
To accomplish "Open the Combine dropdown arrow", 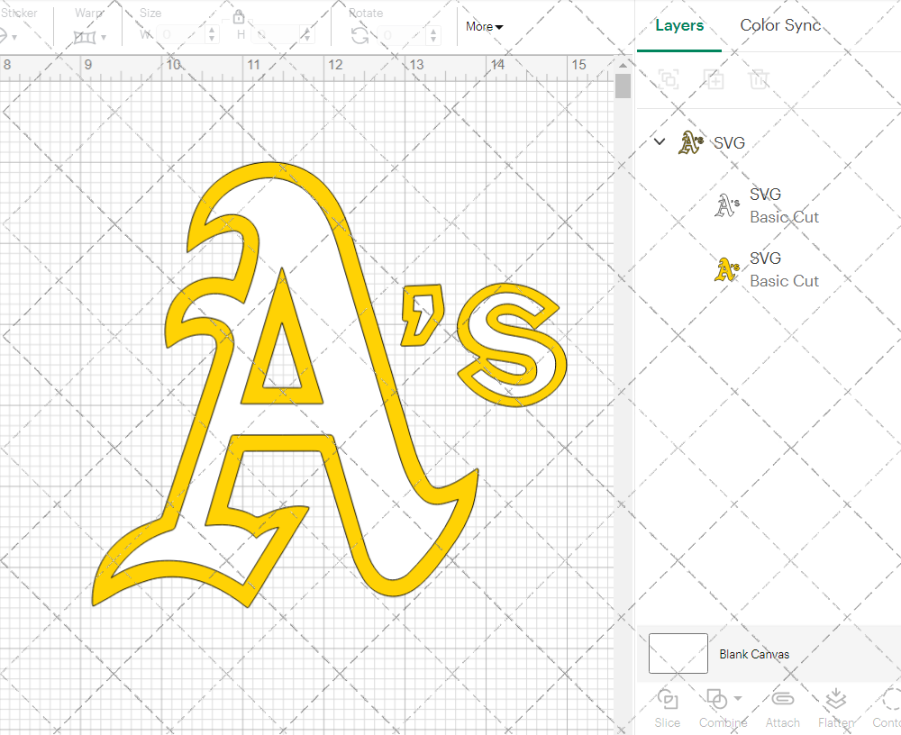I will 738,699.
